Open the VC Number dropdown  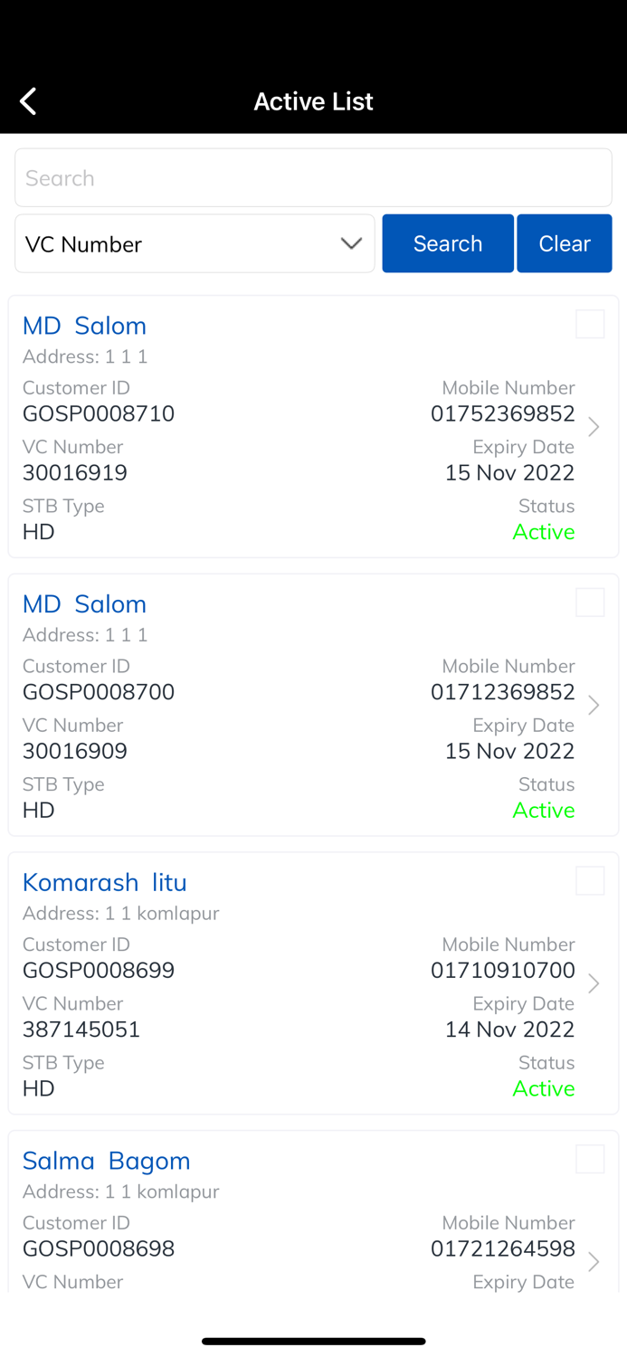[x=195, y=243]
